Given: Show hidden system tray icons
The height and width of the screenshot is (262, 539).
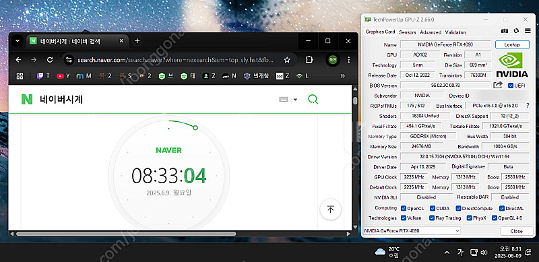Looking at the screenshot, I should 447,253.
